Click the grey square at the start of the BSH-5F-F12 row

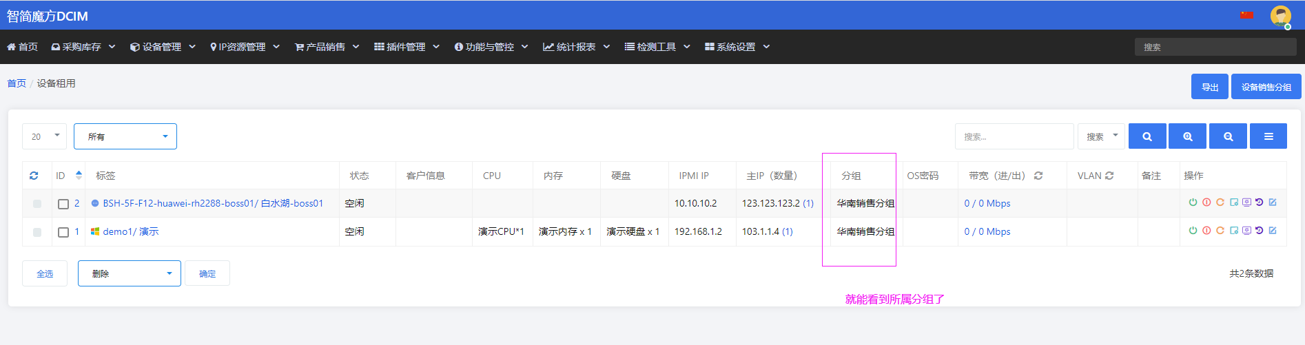coord(37,204)
